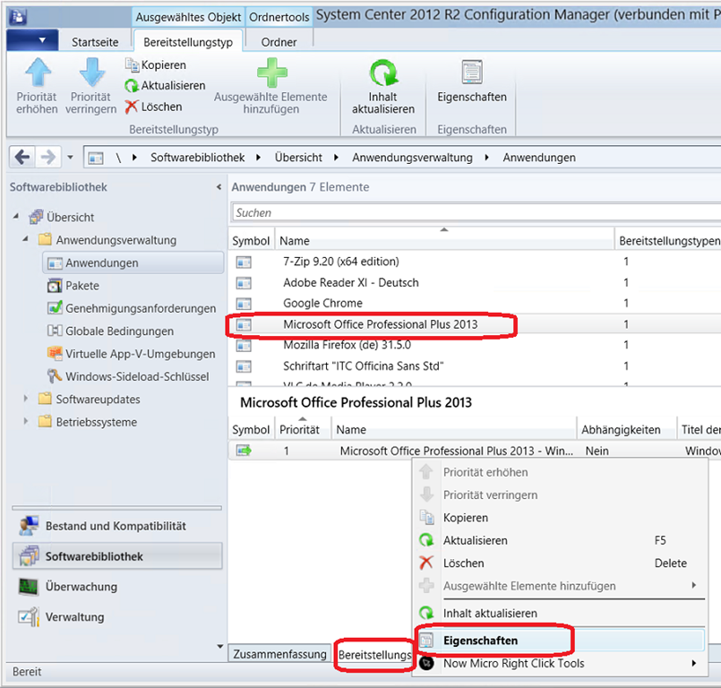Open the navigation history dropdown arrow
This screenshot has height=688, width=721.
pos(71,158)
